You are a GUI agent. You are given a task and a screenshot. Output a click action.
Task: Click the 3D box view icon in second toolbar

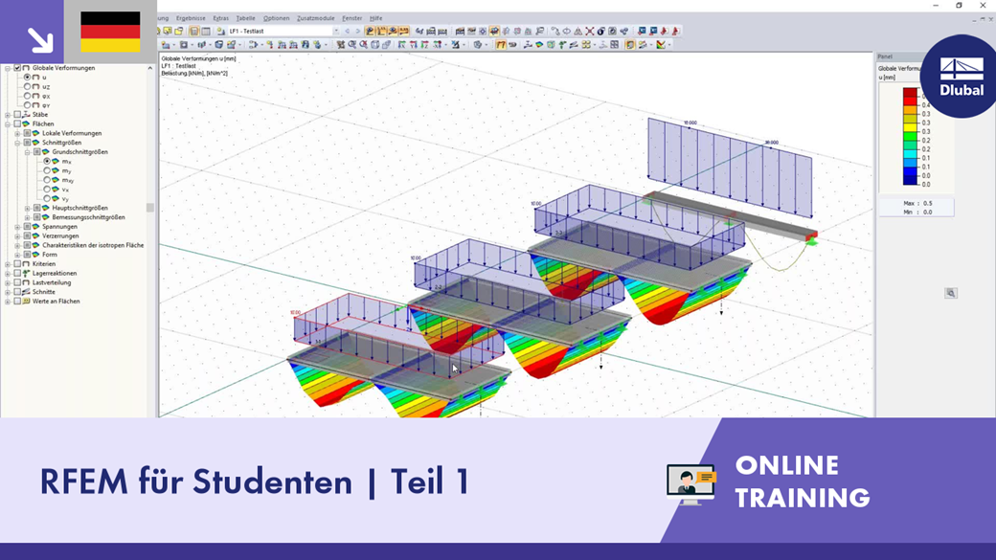coord(374,44)
